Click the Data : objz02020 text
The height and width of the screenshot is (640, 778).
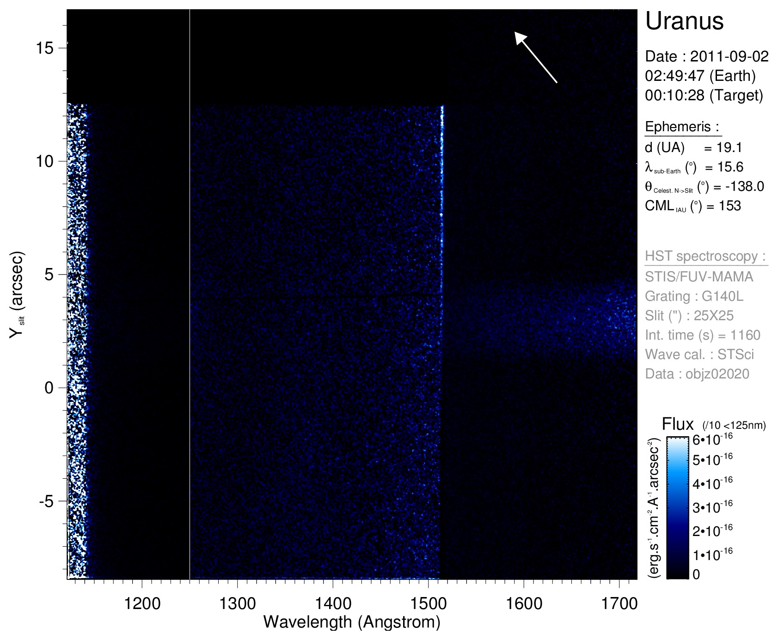click(x=697, y=374)
